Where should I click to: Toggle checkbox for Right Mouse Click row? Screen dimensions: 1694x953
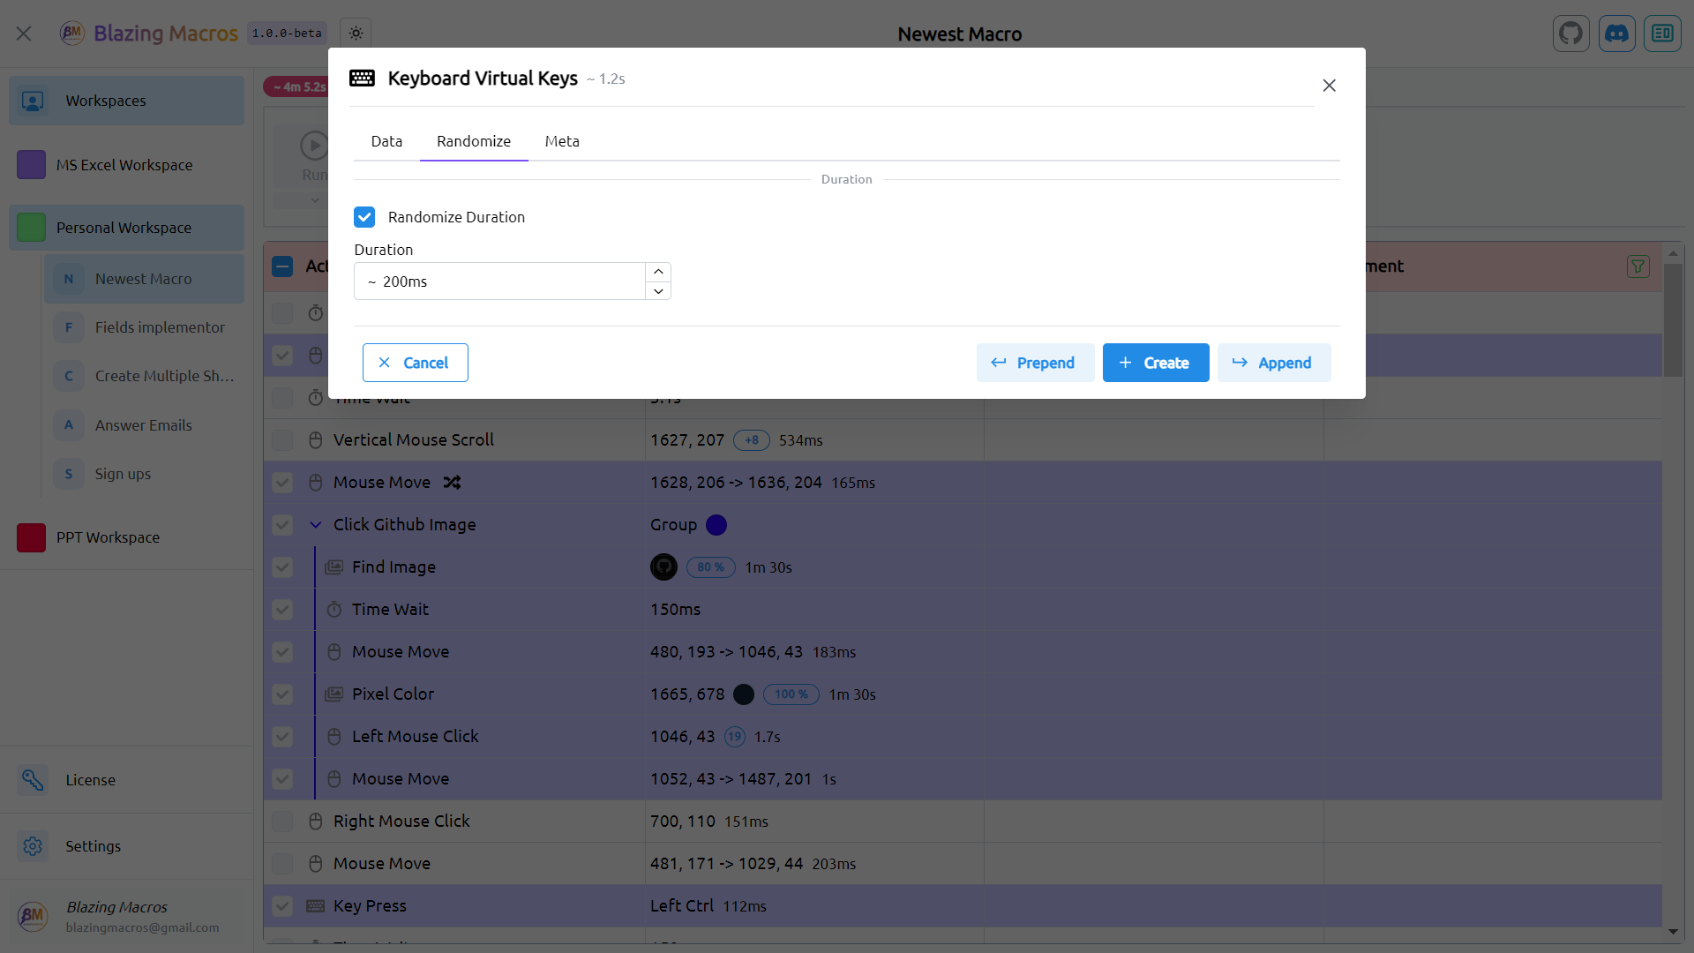click(282, 822)
